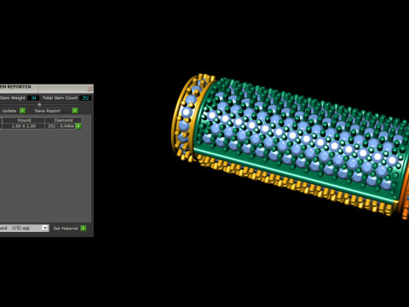Click the Gem Weight value field
409x307 pixels.
tap(33, 98)
